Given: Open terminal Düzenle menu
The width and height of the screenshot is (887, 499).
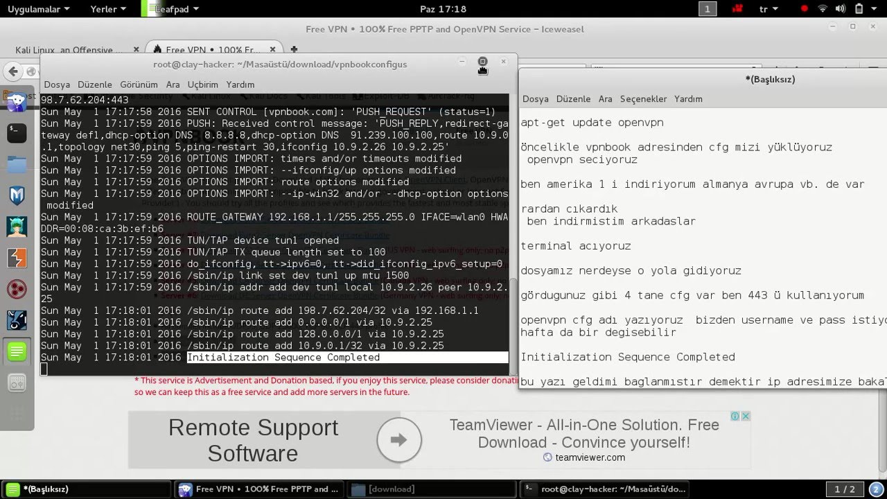Looking at the screenshot, I should pyautogui.click(x=94, y=85).
